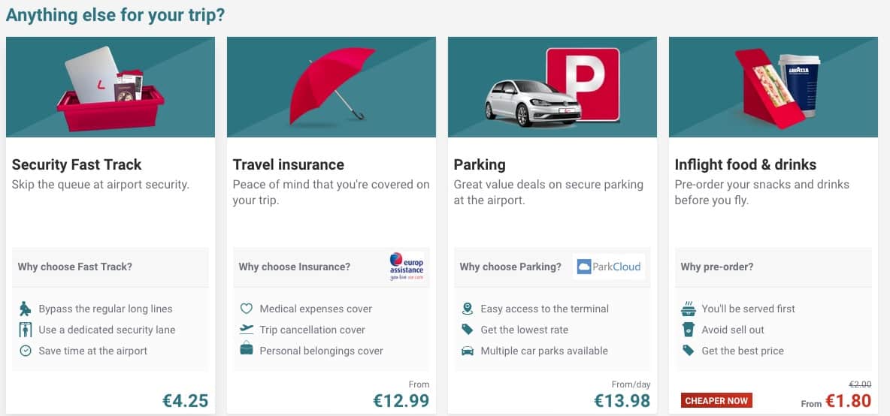
Task: Click the airplane trip cancellation icon
Action: 246,330
